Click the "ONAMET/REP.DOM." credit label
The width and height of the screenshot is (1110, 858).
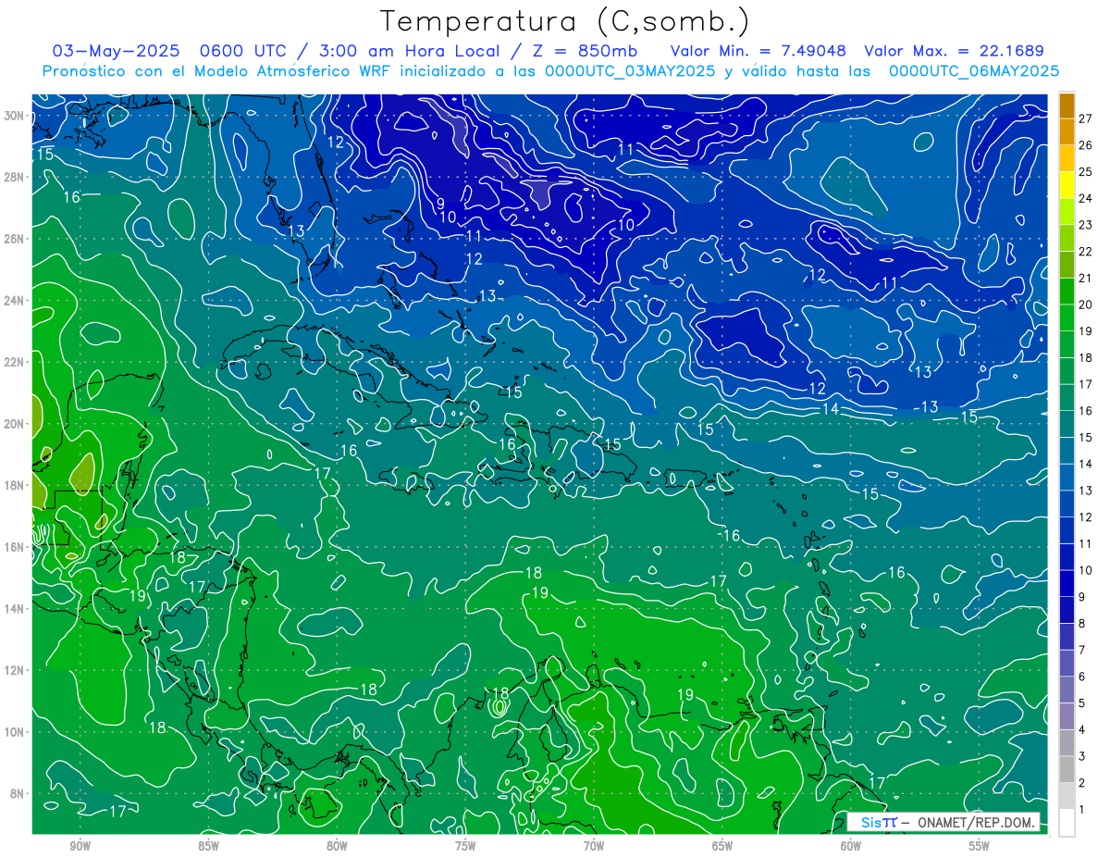point(975,822)
